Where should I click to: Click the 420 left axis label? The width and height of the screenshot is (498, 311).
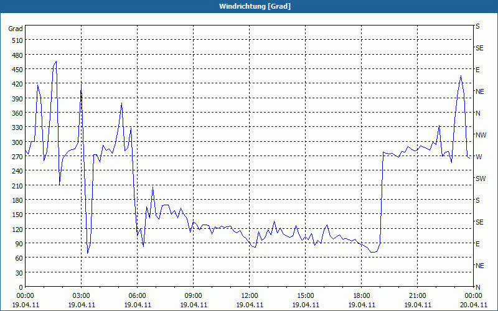[17, 85]
